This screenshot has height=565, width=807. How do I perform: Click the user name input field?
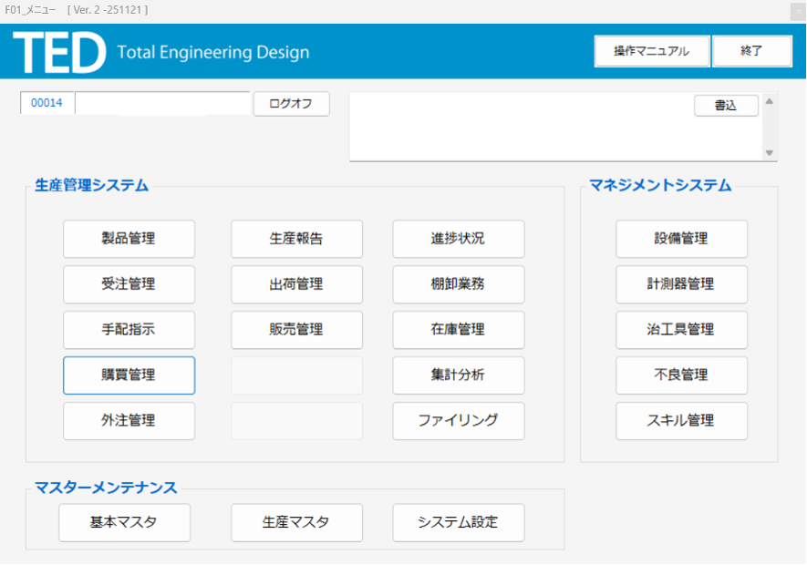162,103
